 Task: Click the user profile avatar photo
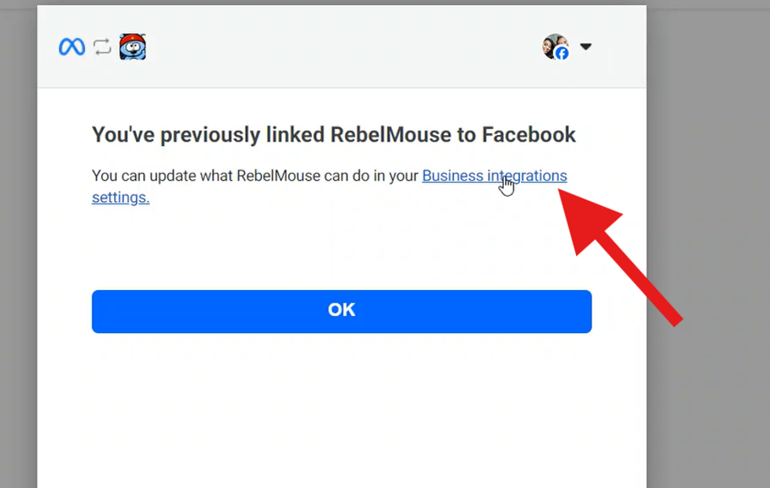pyautogui.click(x=553, y=45)
